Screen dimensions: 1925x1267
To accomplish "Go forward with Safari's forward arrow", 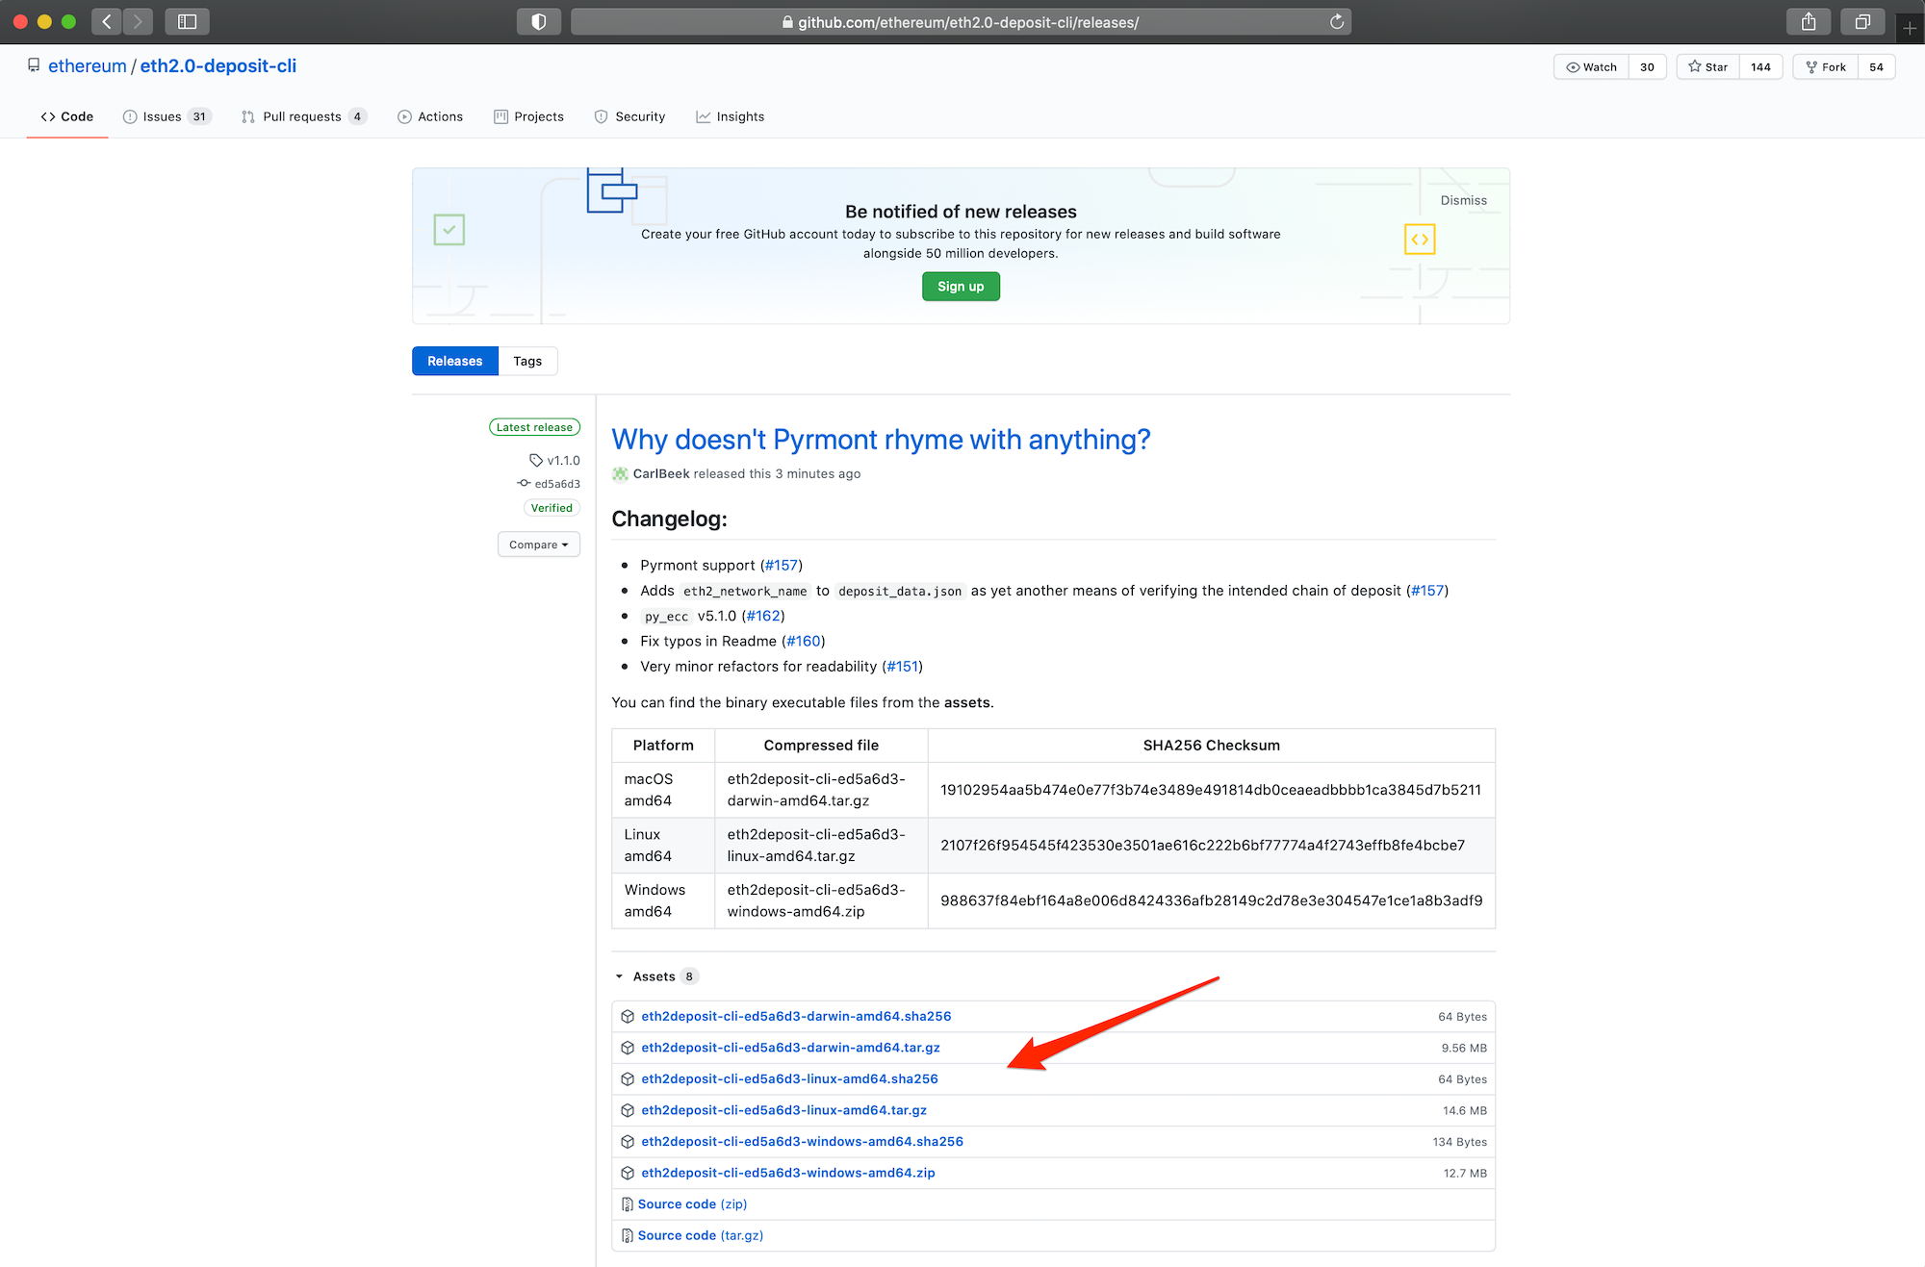I will pos(138,21).
